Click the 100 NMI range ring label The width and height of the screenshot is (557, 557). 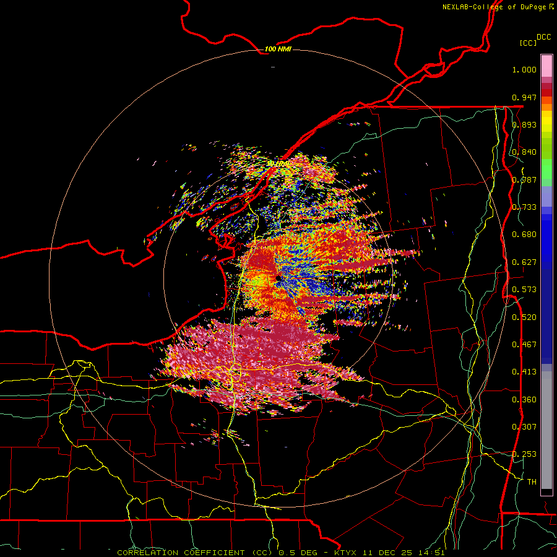pyautogui.click(x=278, y=49)
